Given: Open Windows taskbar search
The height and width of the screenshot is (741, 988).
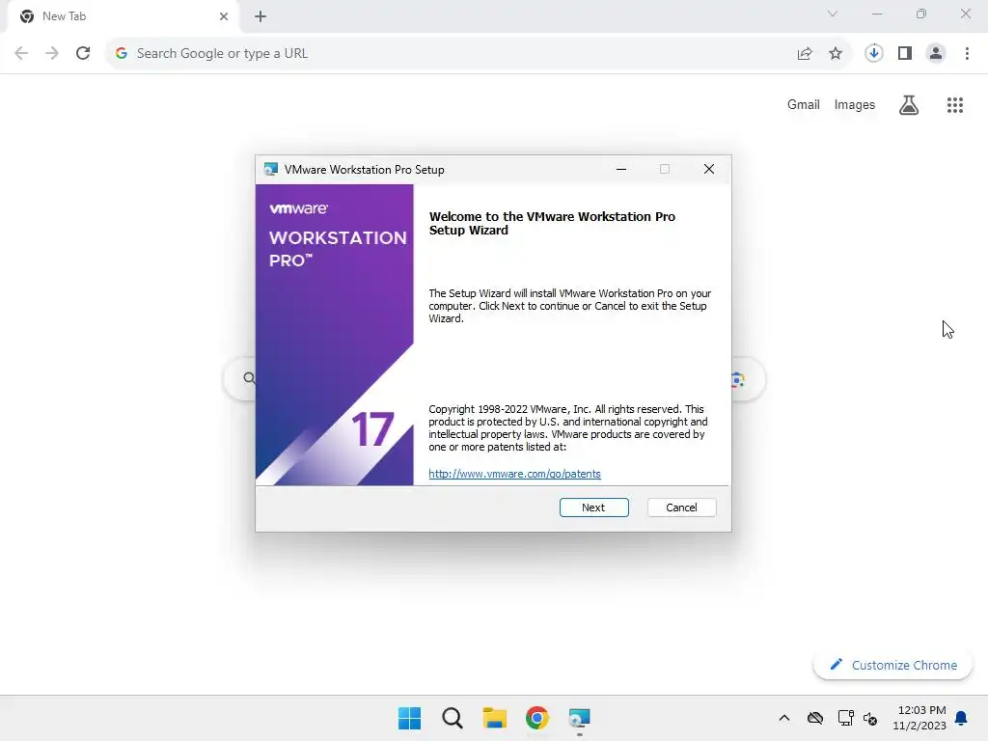Looking at the screenshot, I should coord(453,718).
